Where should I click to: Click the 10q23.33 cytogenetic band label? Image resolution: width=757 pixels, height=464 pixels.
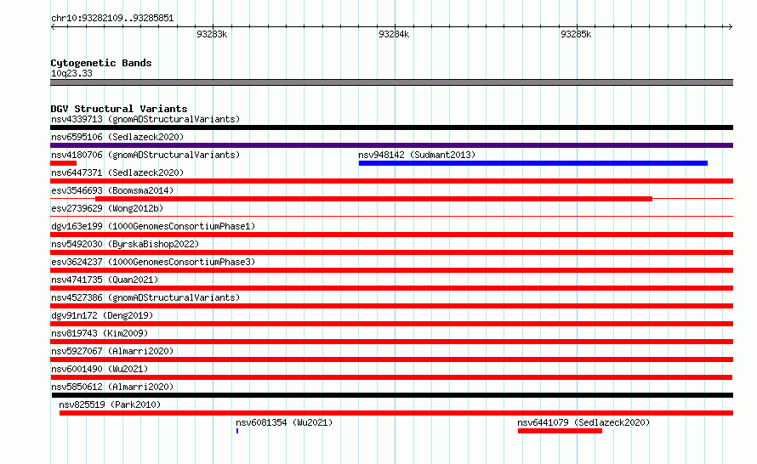point(71,73)
